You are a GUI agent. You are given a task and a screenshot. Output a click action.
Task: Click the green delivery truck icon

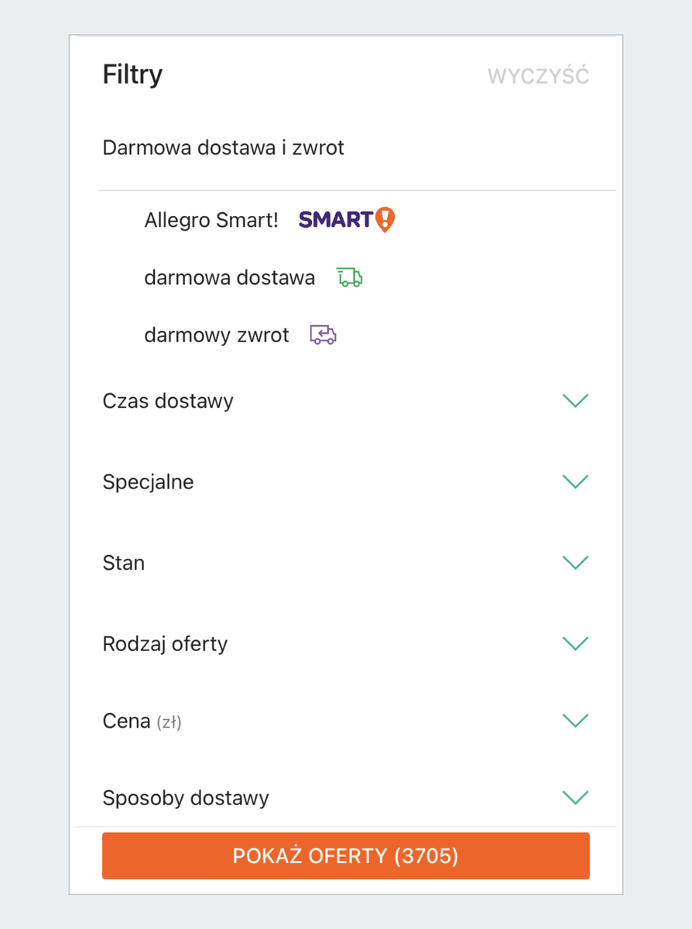(x=349, y=277)
